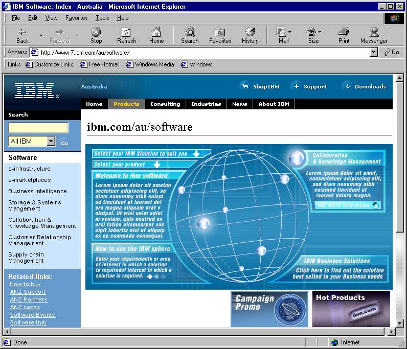Click in the yellow search field

(x=38, y=128)
